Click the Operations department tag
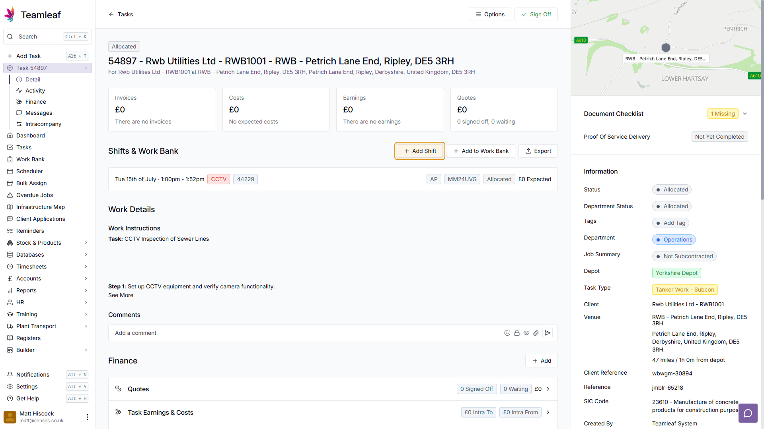The height and width of the screenshot is (429, 764). click(674, 240)
